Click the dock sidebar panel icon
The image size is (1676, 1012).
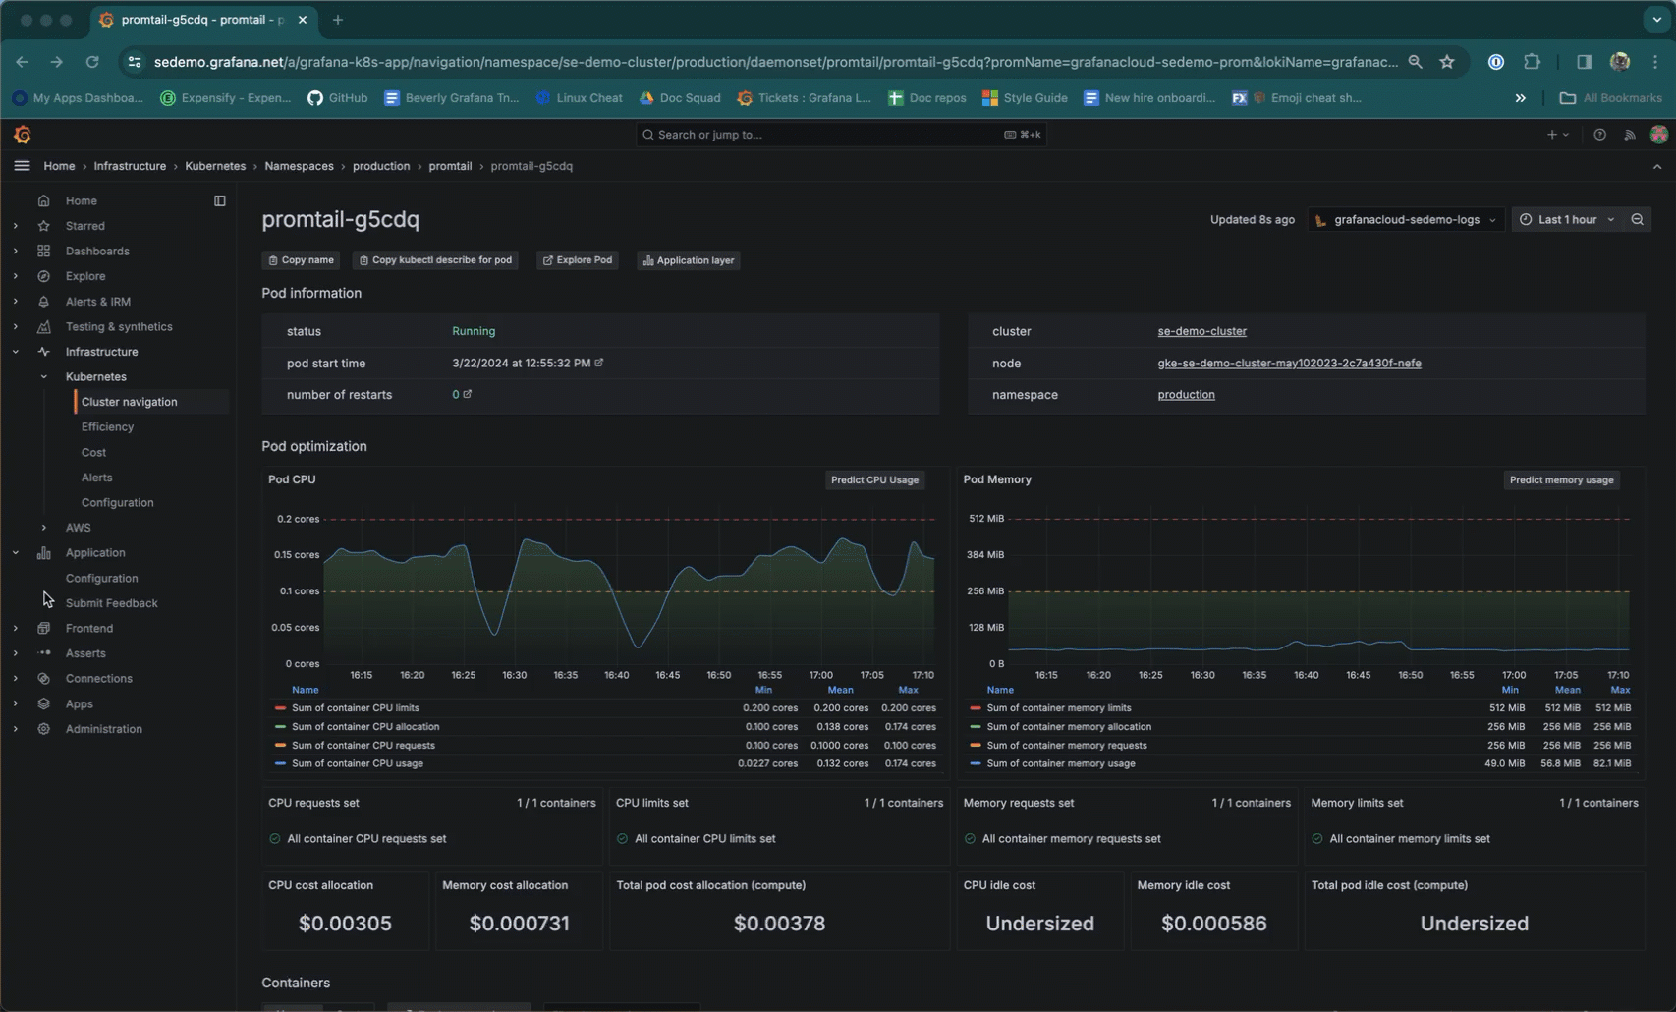tap(220, 200)
